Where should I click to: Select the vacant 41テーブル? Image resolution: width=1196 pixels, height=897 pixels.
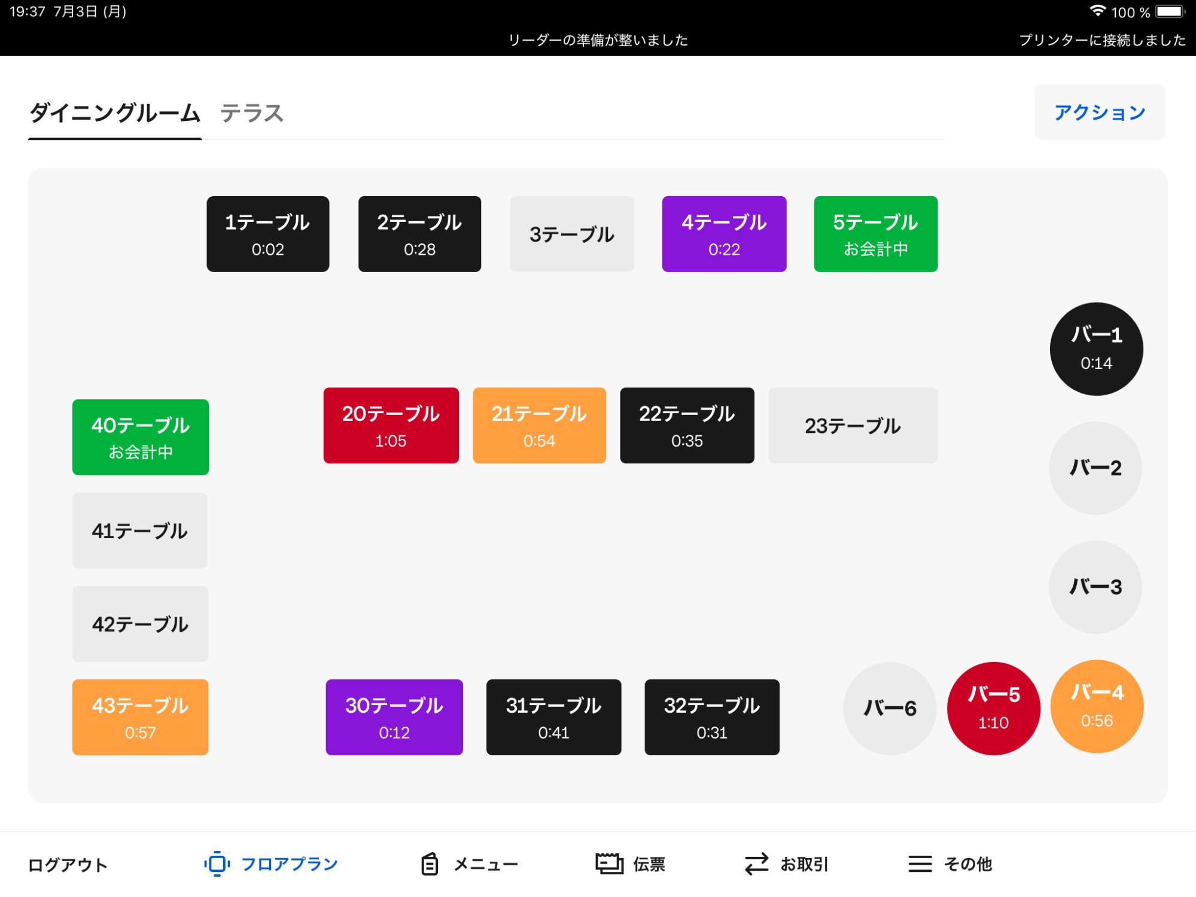pos(140,530)
